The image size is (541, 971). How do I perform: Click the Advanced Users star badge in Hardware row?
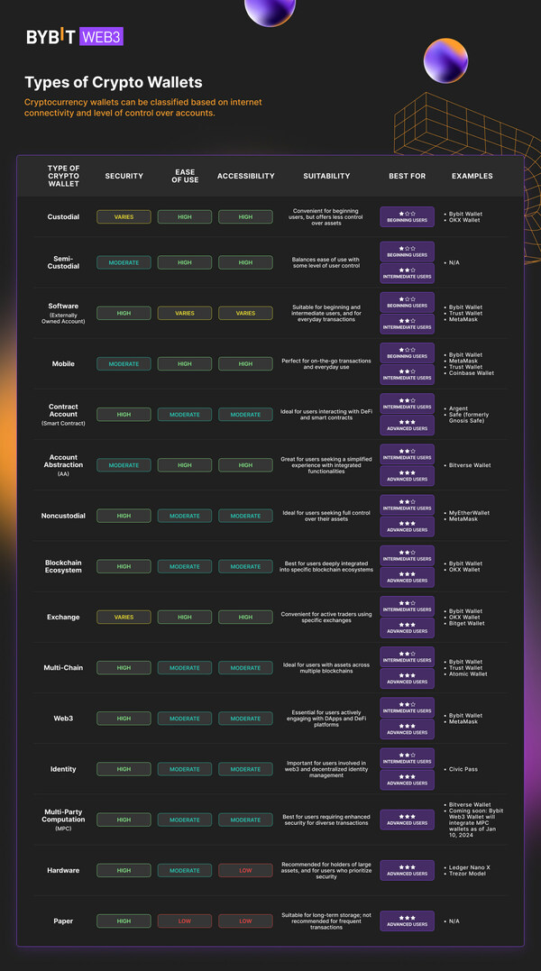(407, 870)
